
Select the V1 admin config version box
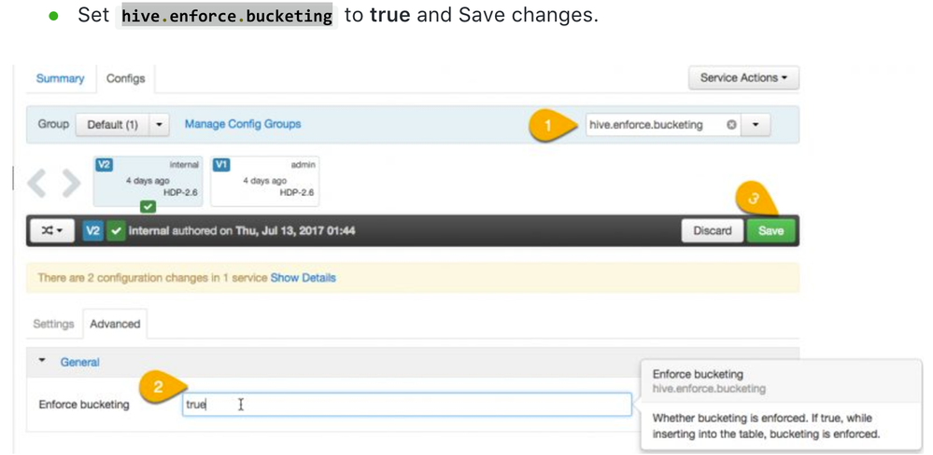[x=265, y=180]
